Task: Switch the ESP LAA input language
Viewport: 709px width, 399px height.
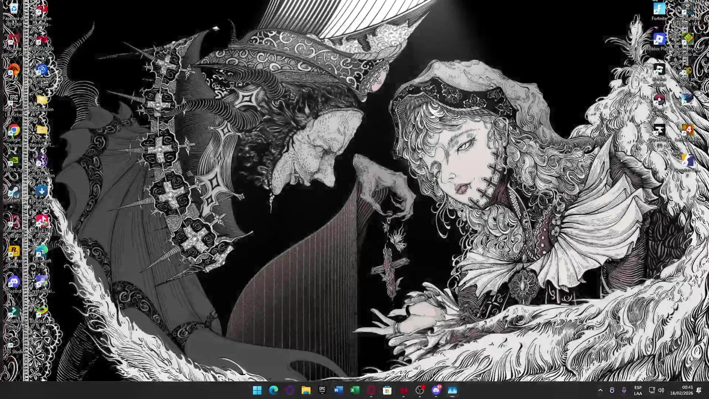Action: [x=638, y=391]
